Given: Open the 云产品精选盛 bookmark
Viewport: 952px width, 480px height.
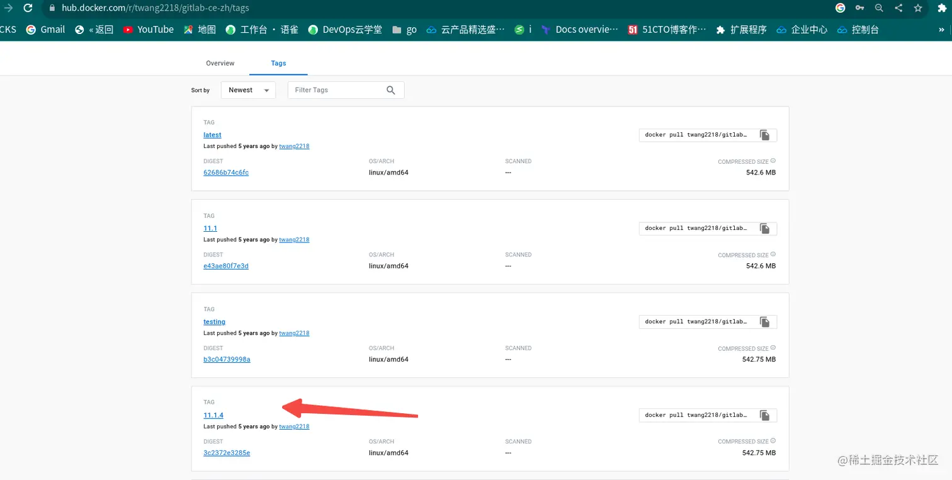Looking at the screenshot, I should [465, 30].
